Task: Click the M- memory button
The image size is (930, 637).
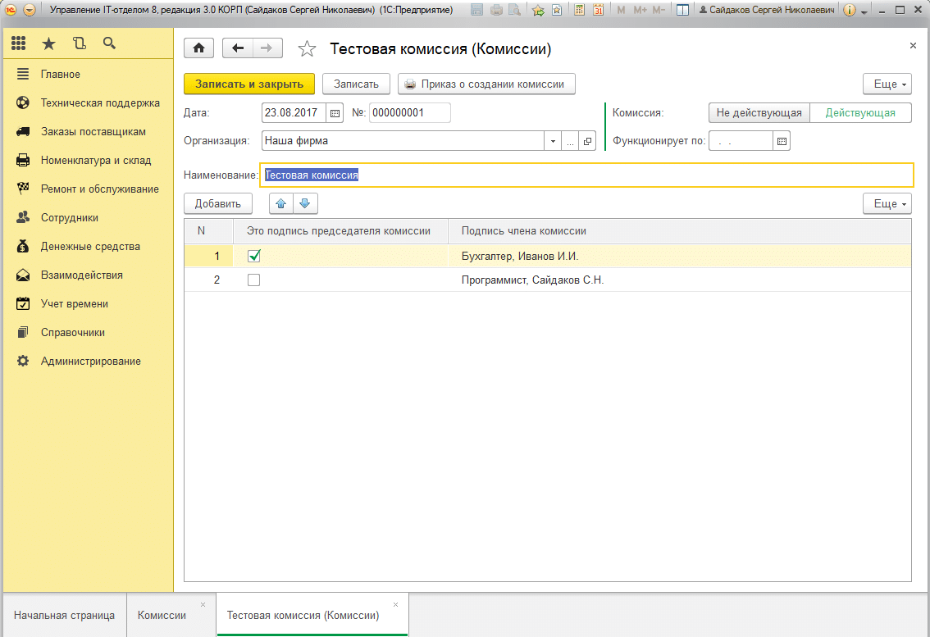Action: 659,10
